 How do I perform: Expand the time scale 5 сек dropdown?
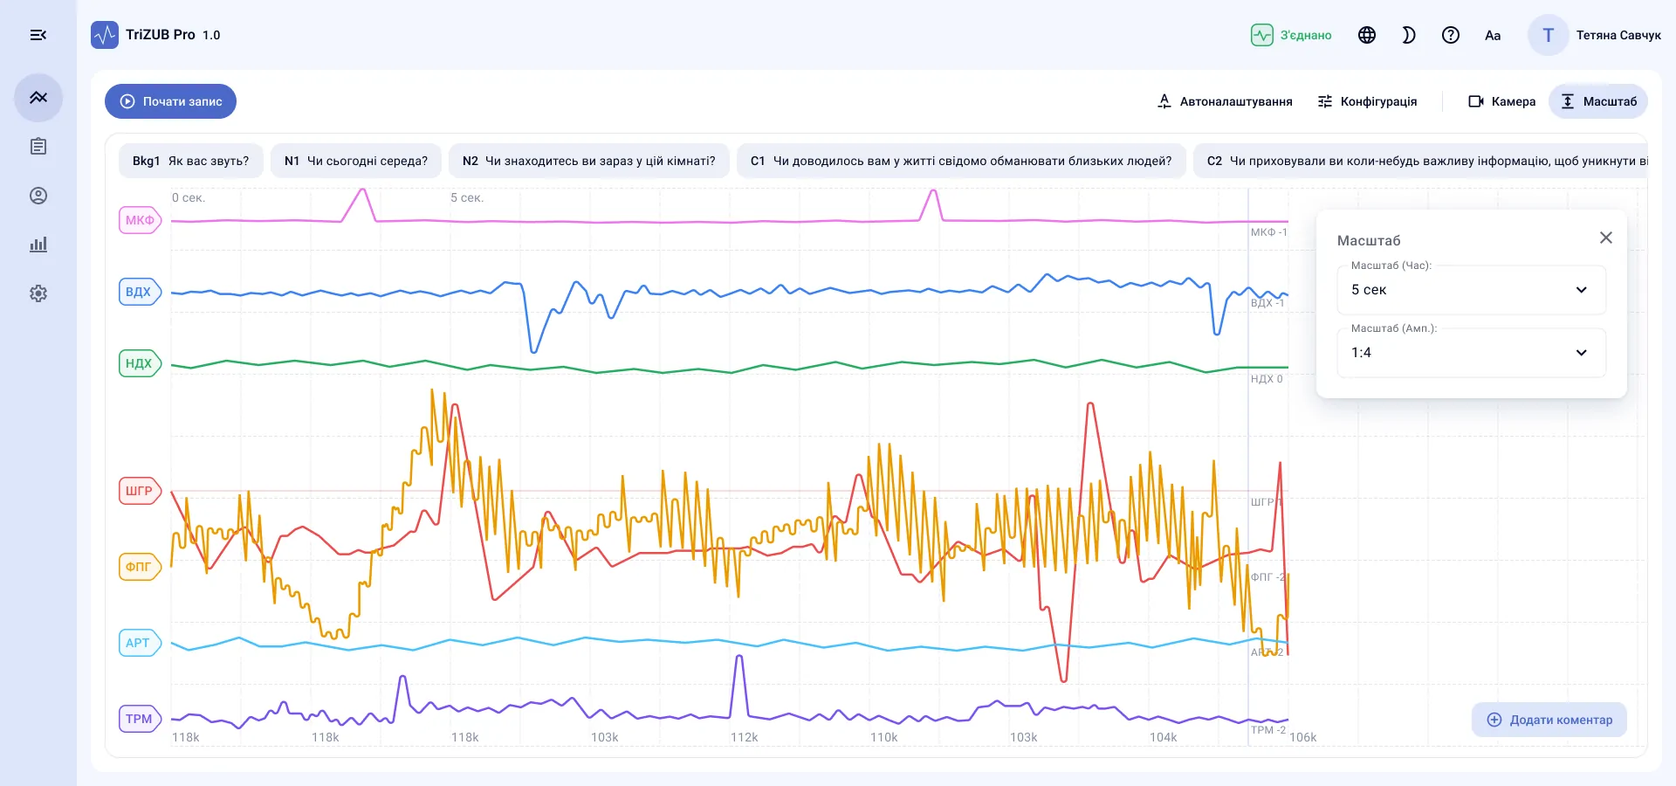pos(1472,290)
